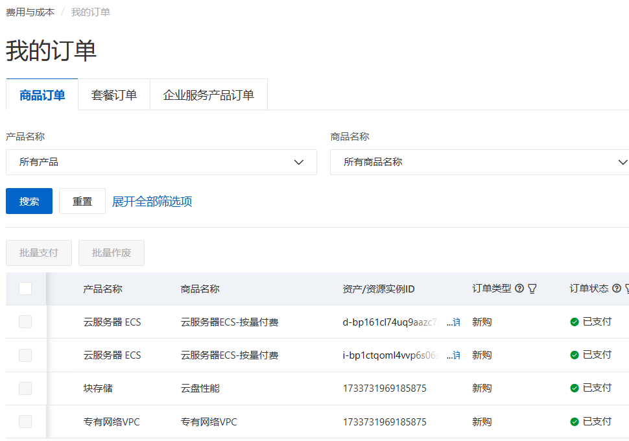Go to 费用与成本 in the breadcrumb
This screenshot has height=441, width=629.
click(x=30, y=12)
